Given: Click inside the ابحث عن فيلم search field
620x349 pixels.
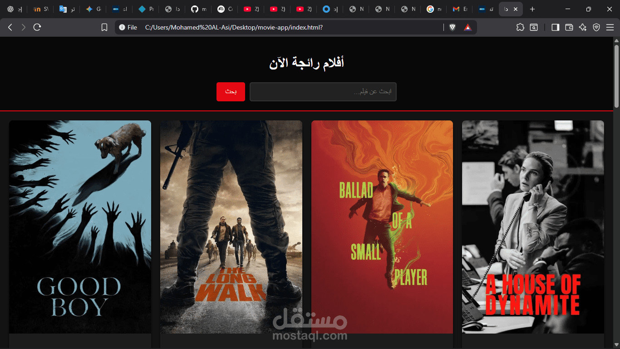Looking at the screenshot, I should pyautogui.click(x=323, y=91).
